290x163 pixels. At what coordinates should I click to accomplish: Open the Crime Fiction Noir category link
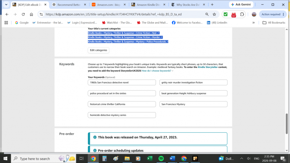click(x=123, y=33)
